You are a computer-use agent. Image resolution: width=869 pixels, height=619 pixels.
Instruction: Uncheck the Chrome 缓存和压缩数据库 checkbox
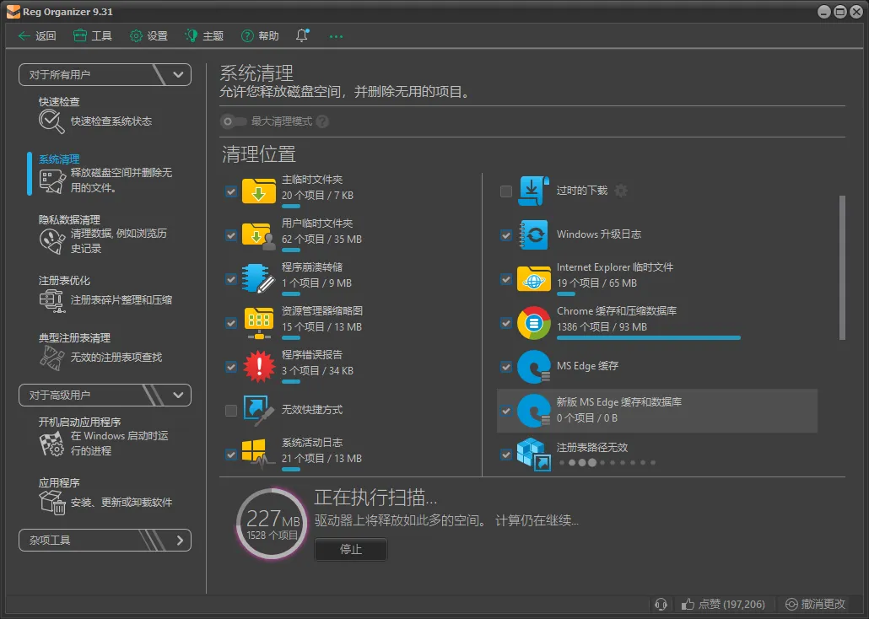(506, 322)
